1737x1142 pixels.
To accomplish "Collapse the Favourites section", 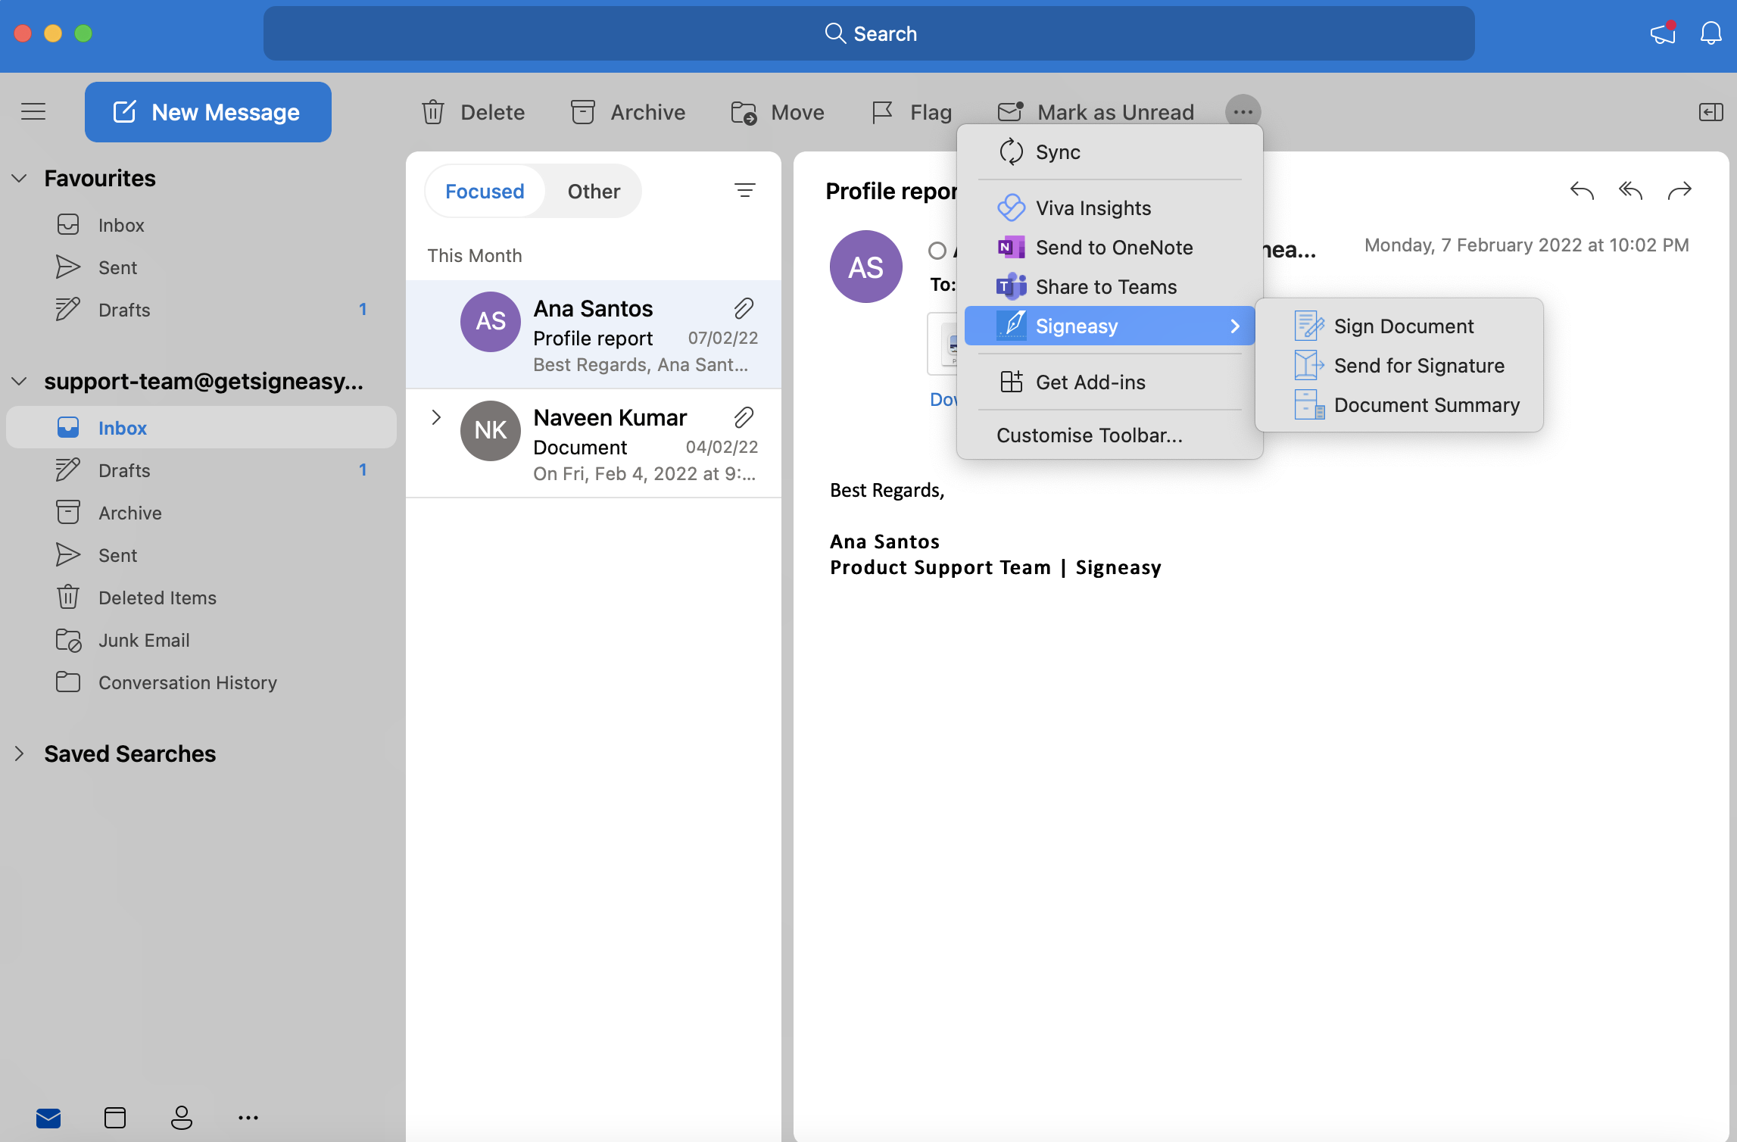I will coord(20,179).
